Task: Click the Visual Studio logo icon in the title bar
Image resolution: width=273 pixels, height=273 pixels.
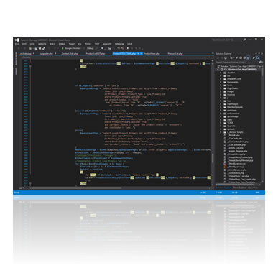Action: click(x=17, y=40)
